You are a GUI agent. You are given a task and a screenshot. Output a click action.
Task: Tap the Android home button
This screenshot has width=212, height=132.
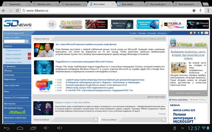(20, 128)
